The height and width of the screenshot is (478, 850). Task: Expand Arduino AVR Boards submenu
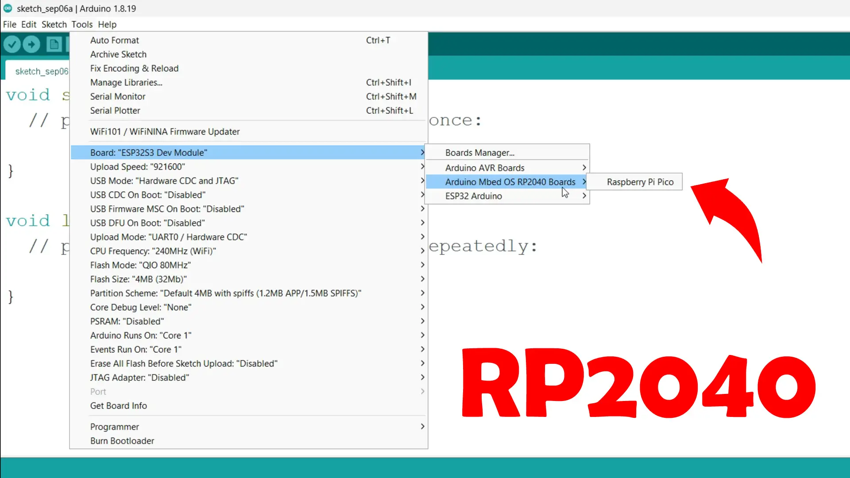(x=507, y=168)
